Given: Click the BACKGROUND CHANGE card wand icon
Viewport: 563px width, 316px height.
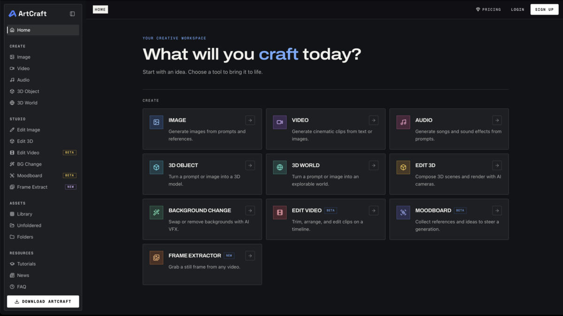Looking at the screenshot, I should point(157,212).
